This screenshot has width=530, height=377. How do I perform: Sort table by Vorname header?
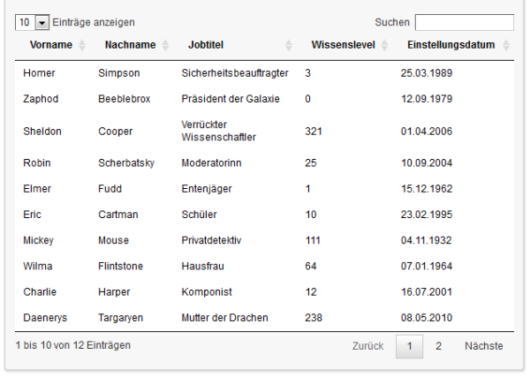tap(50, 45)
